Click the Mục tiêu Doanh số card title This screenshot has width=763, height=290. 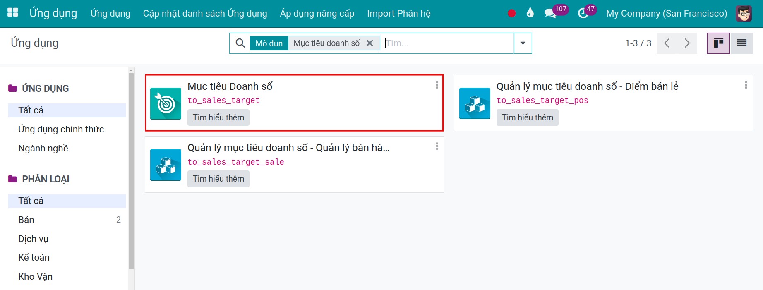230,86
